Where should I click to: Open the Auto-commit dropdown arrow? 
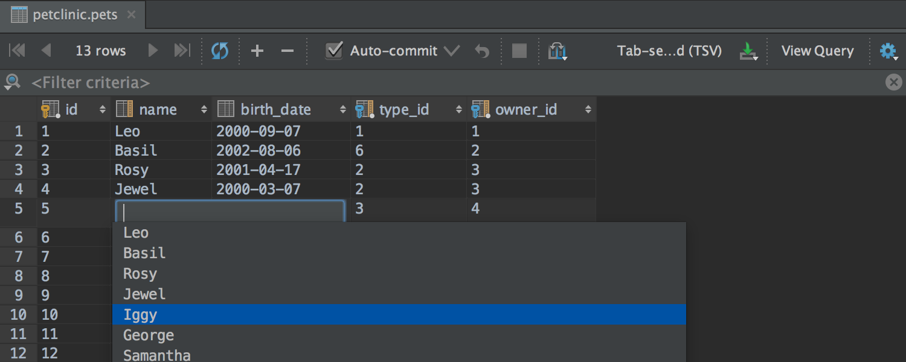(x=452, y=51)
